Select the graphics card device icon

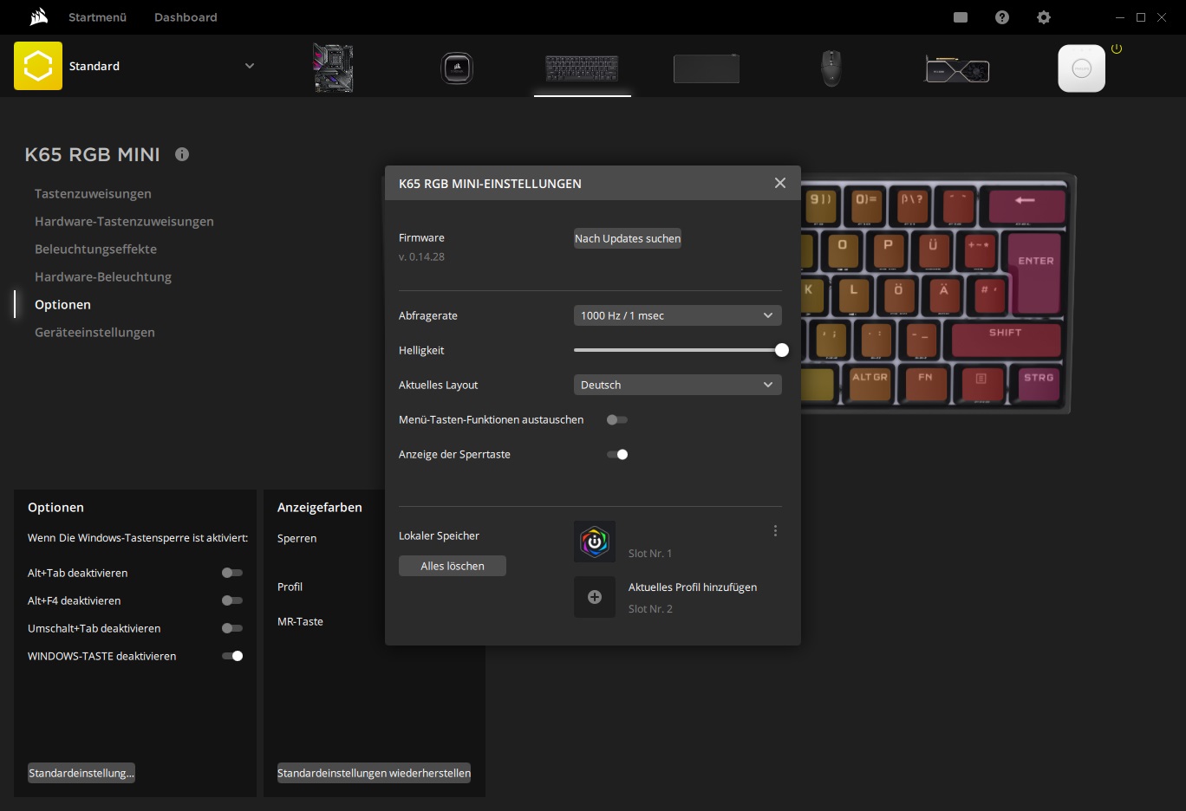[957, 68]
